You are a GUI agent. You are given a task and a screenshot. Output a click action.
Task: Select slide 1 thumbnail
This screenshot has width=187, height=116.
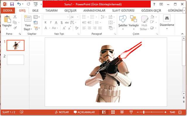coord(15,45)
